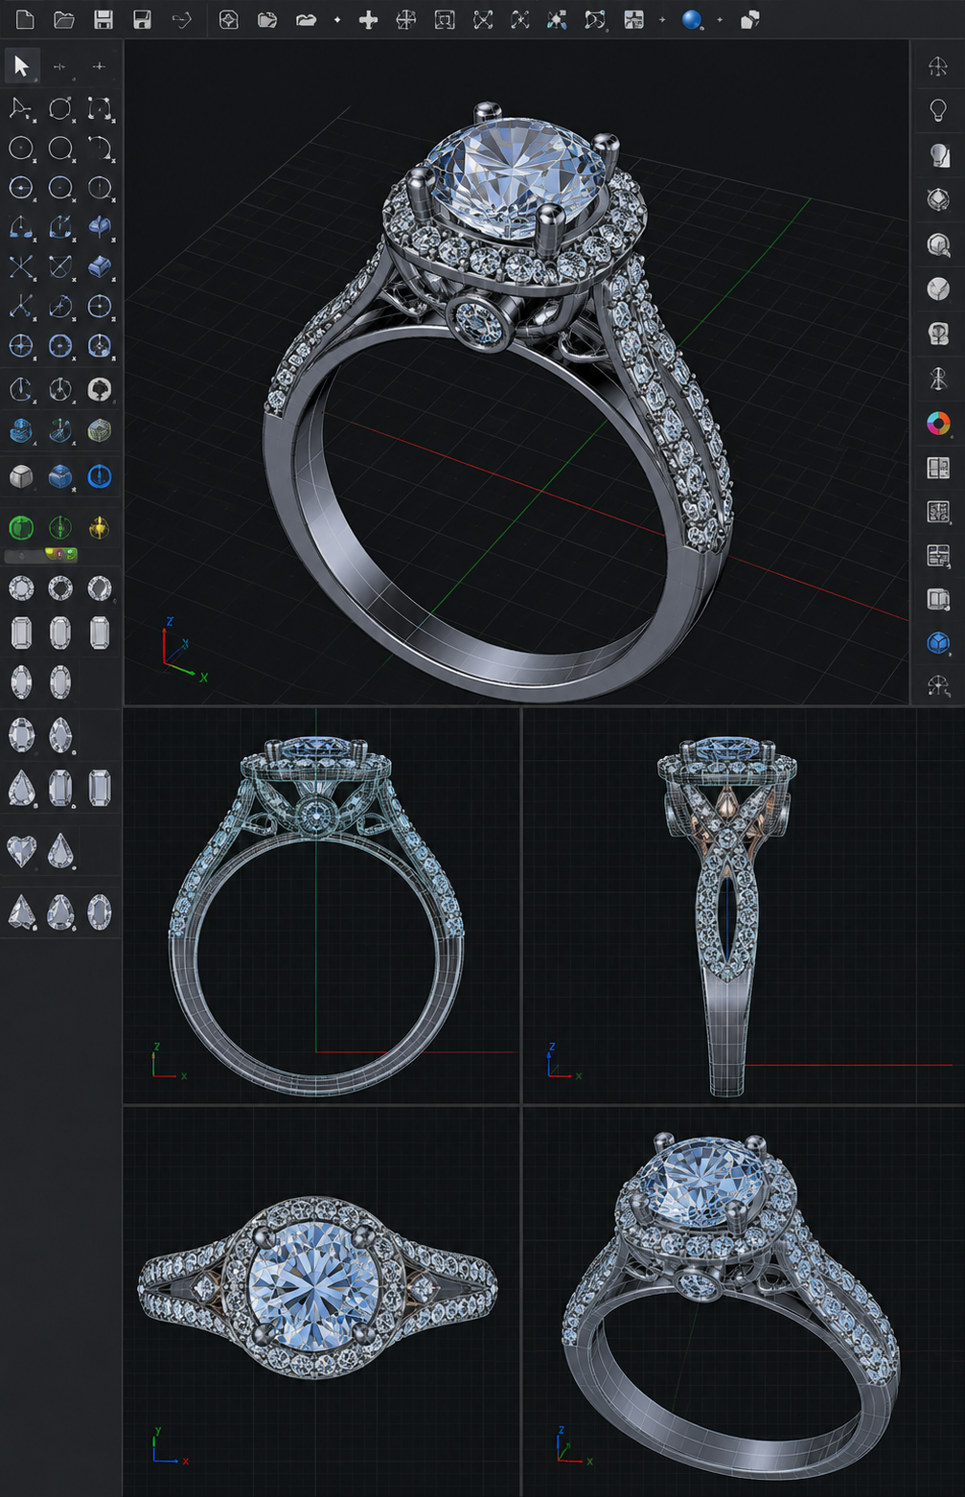The image size is (965, 1497).
Task: Click the top-view ring viewport
Action: (x=321, y=1301)
